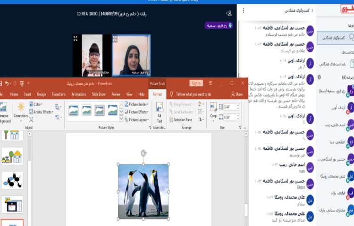Open the Selection Pane
The image size is (354, 226).
(181, 120)
